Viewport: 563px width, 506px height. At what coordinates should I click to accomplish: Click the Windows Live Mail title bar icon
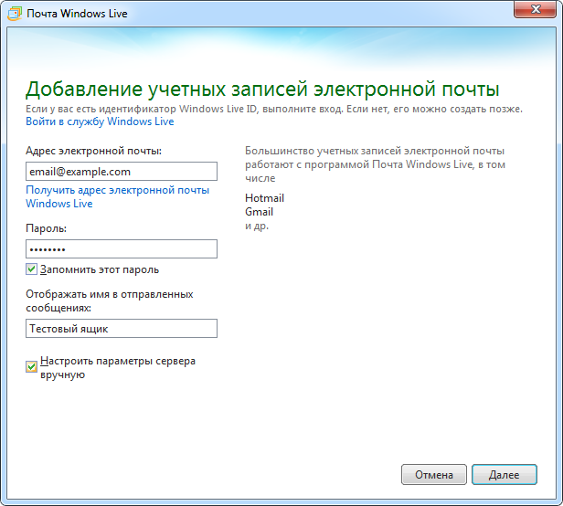tap(15, 14)
